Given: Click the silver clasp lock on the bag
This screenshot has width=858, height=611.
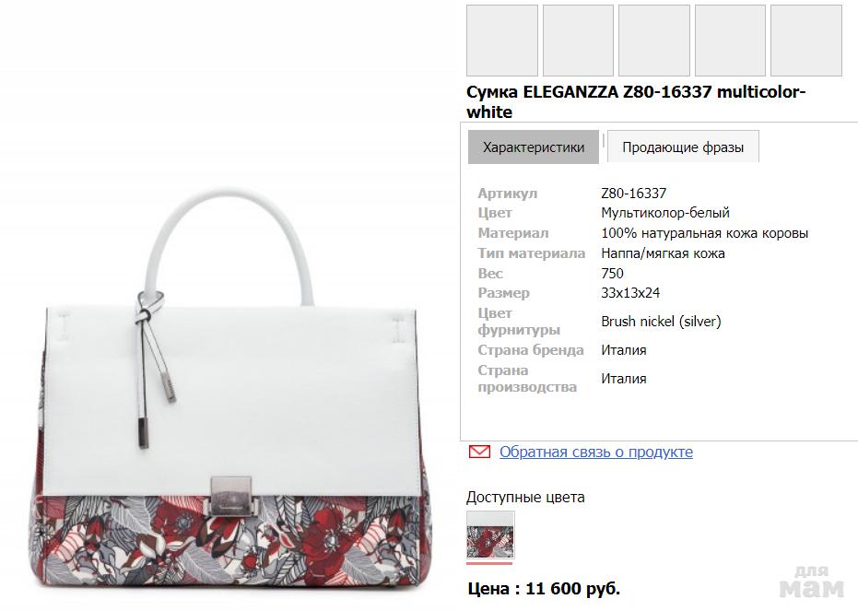Looking at the screenshot, I should pos(231,496).
